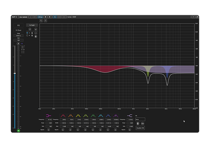The height and width of the screenshot is (148, 210).
Task: Select the band 7 blue filter icon
Action: pyautogui.click(x=108, y=116)
